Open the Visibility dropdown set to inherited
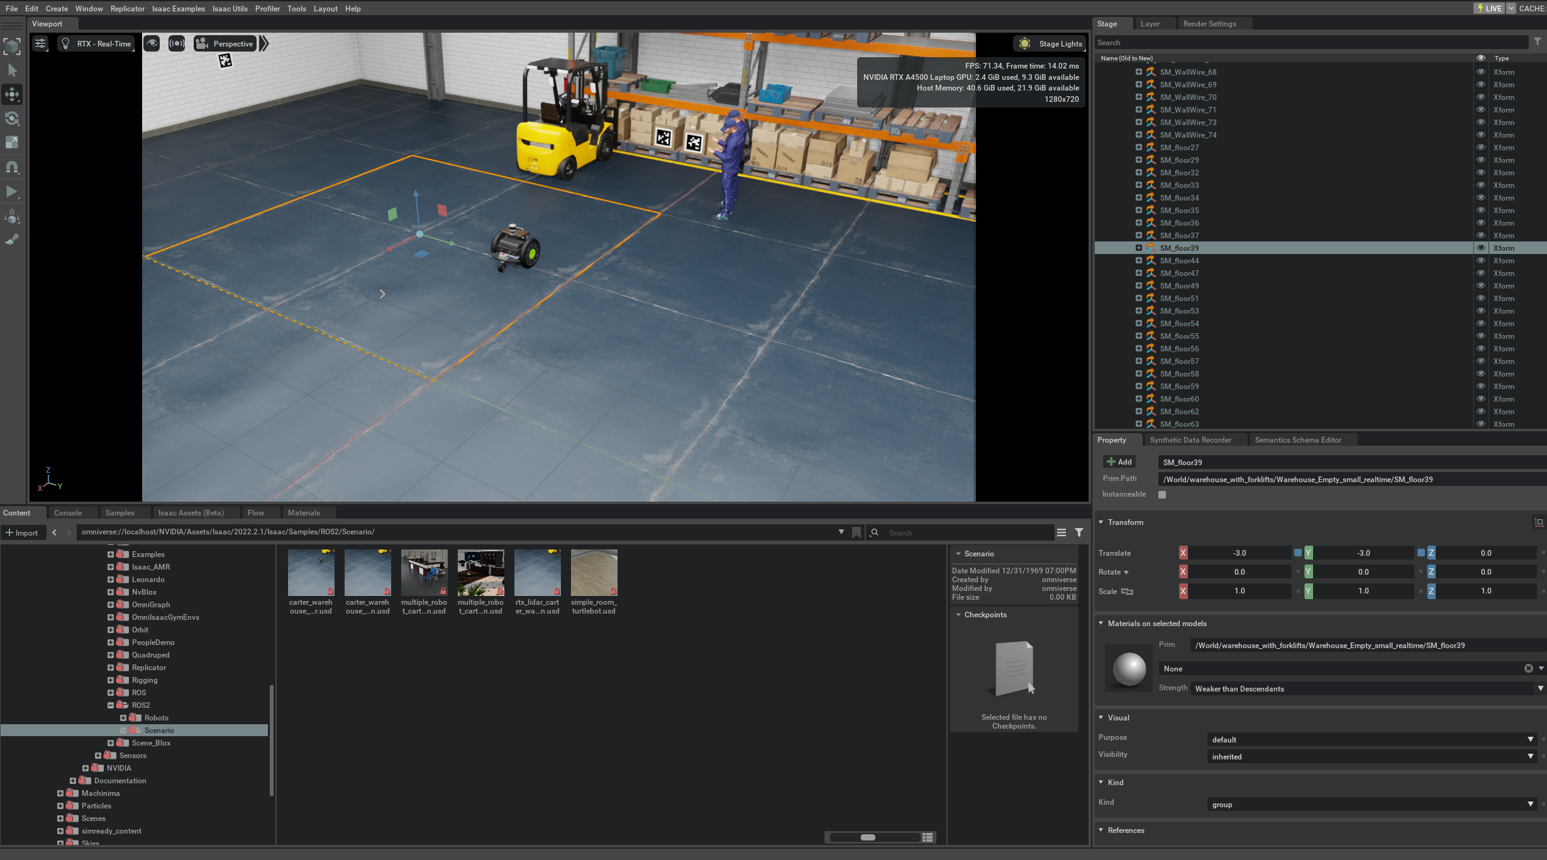The image size is (1547, 860). tap(1371, 757)
